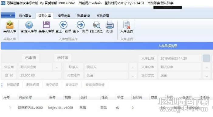Sort by the 商品名称 column header
The image size is (213, 117).
click(x=33, y=97)
